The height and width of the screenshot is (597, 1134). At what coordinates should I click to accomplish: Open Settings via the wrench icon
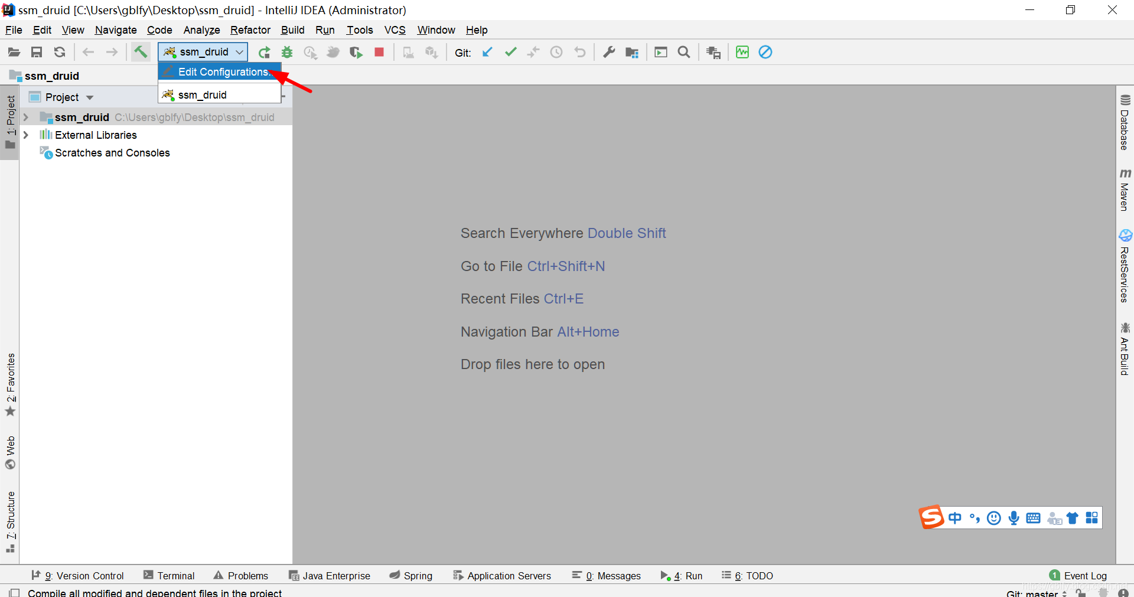(609, 53)
